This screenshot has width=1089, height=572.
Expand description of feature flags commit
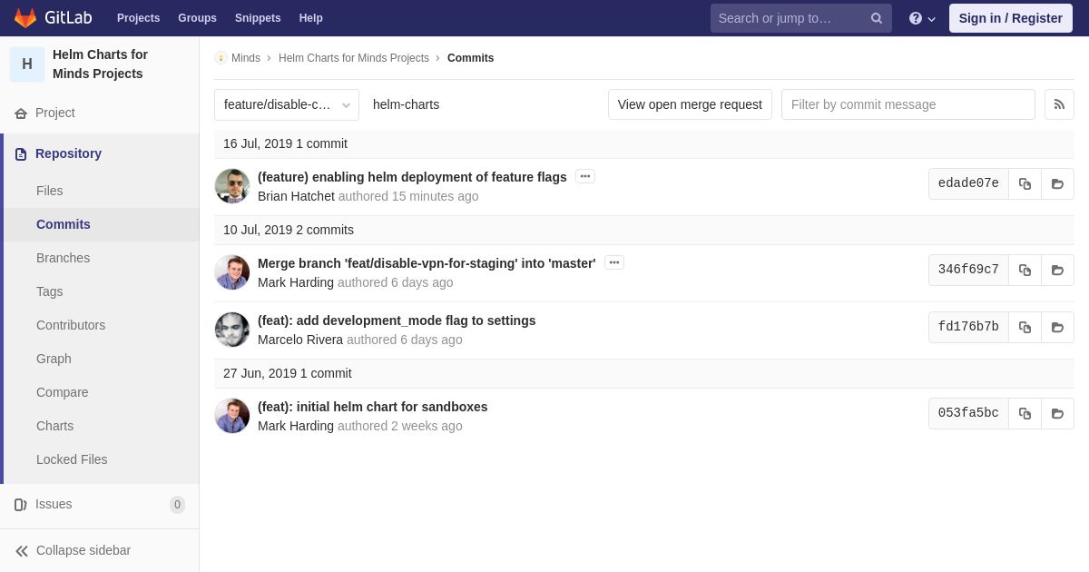click(585, 176)
